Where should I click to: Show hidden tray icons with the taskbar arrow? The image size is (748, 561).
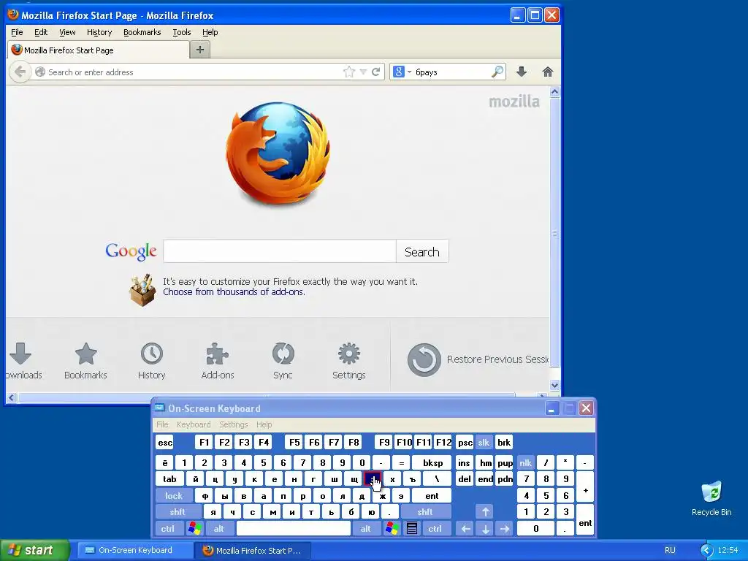706,551
